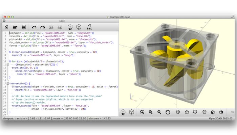Indent the selected code
This screenshot has height=135, width=237.
pyautogui.click(x=60, y=27)
